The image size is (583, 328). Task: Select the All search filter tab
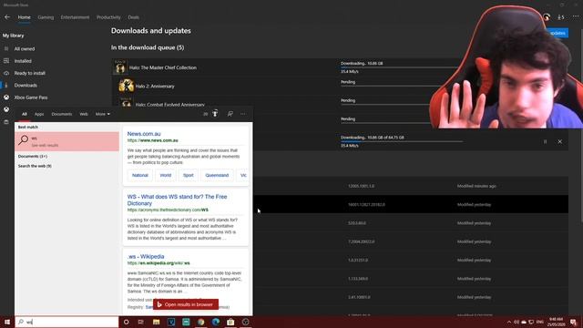pos(25,114)
